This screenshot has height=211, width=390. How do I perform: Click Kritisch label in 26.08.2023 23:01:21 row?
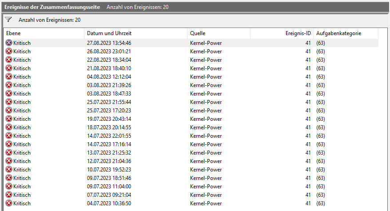pos(22,52)
